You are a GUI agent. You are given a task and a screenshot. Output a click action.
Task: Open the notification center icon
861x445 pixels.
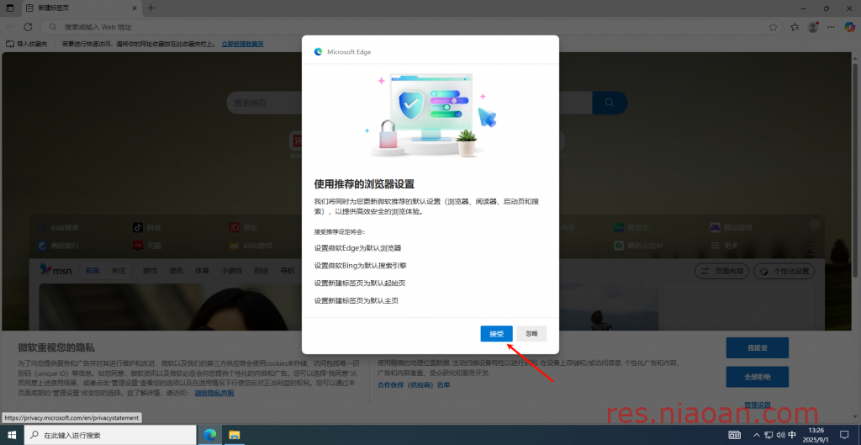click(844, 435)
